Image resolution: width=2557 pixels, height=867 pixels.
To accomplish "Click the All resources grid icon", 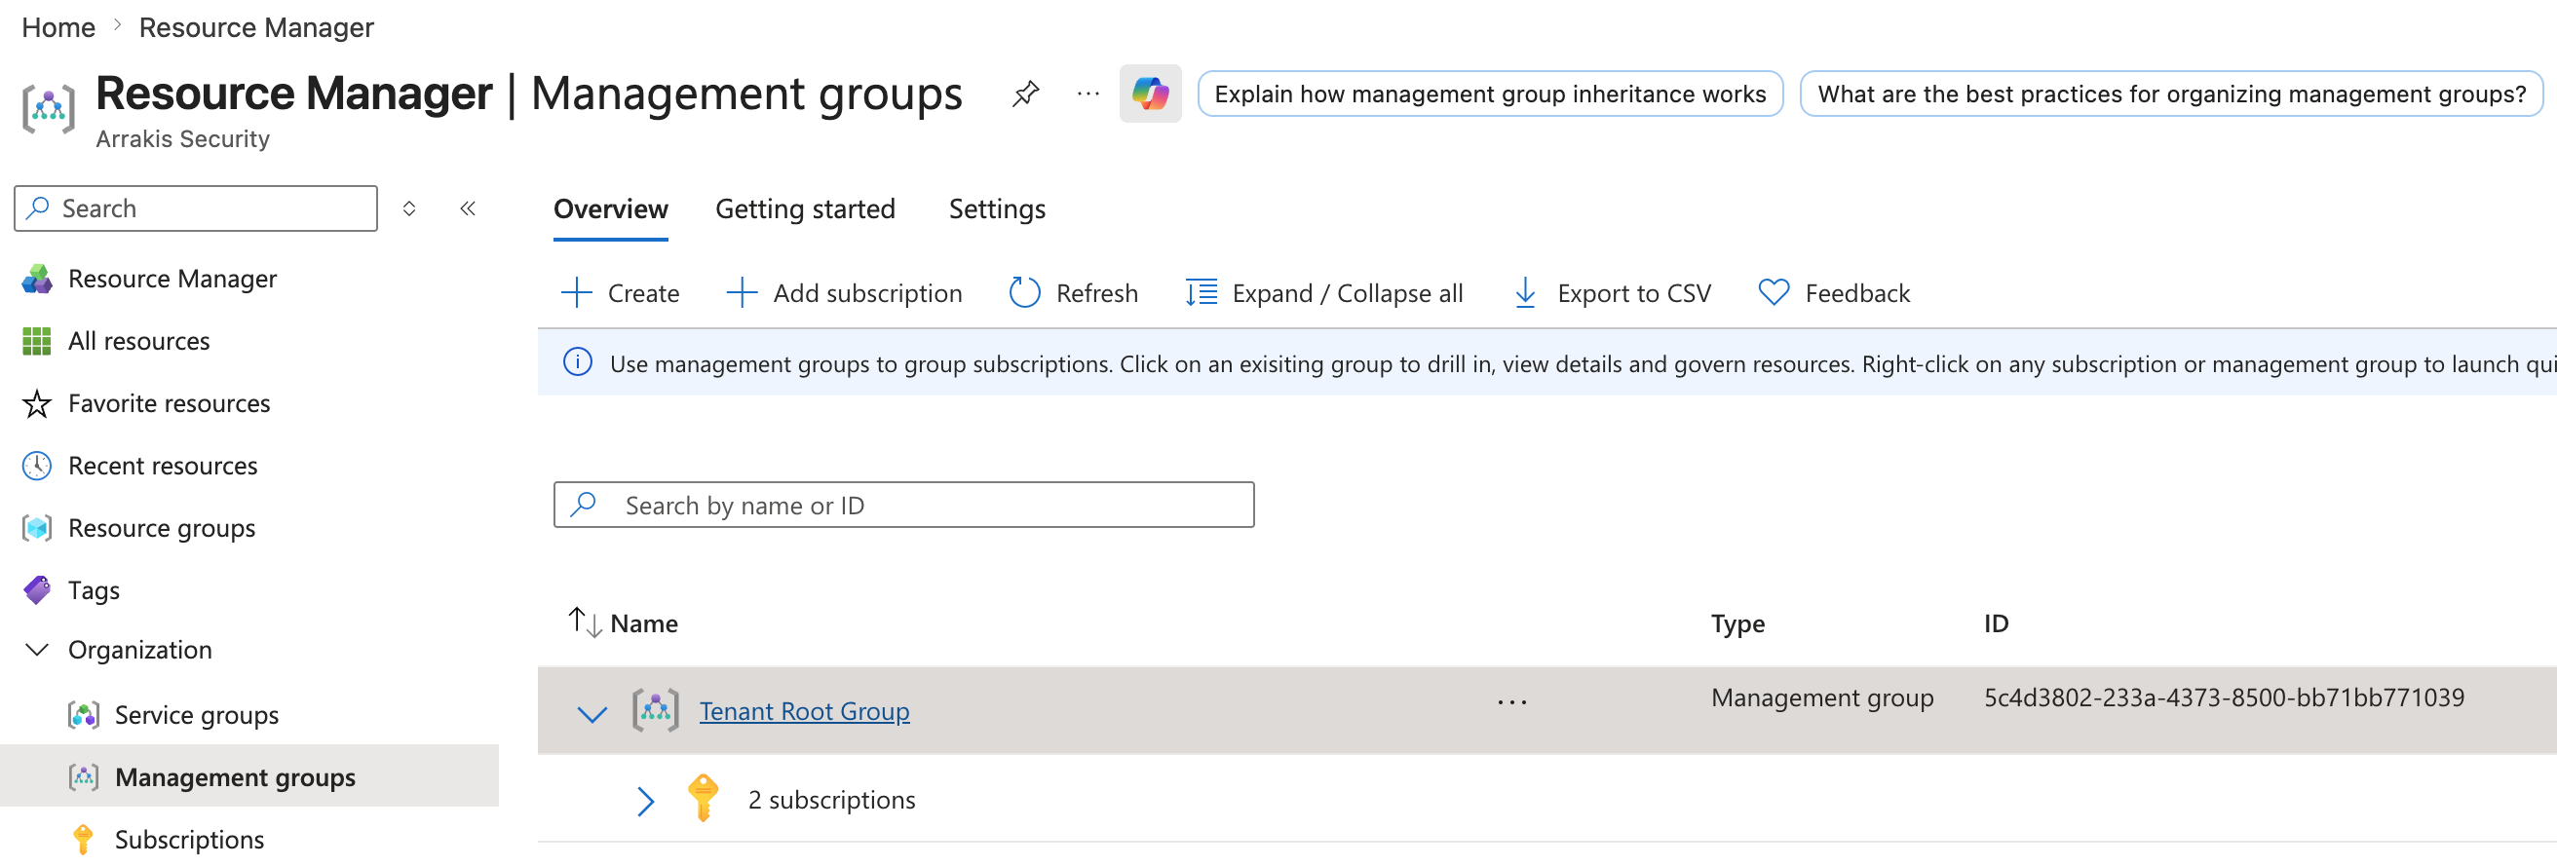I will [x=37, y=341].
